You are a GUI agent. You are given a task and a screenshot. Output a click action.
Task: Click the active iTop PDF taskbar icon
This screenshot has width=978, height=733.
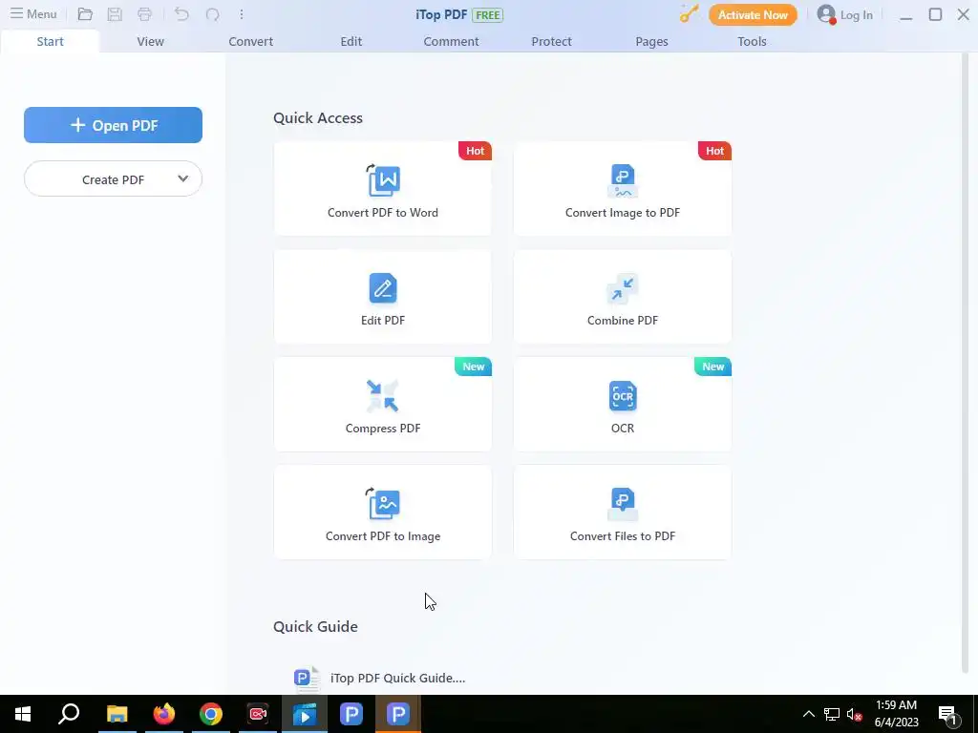(x=398, y=714)
